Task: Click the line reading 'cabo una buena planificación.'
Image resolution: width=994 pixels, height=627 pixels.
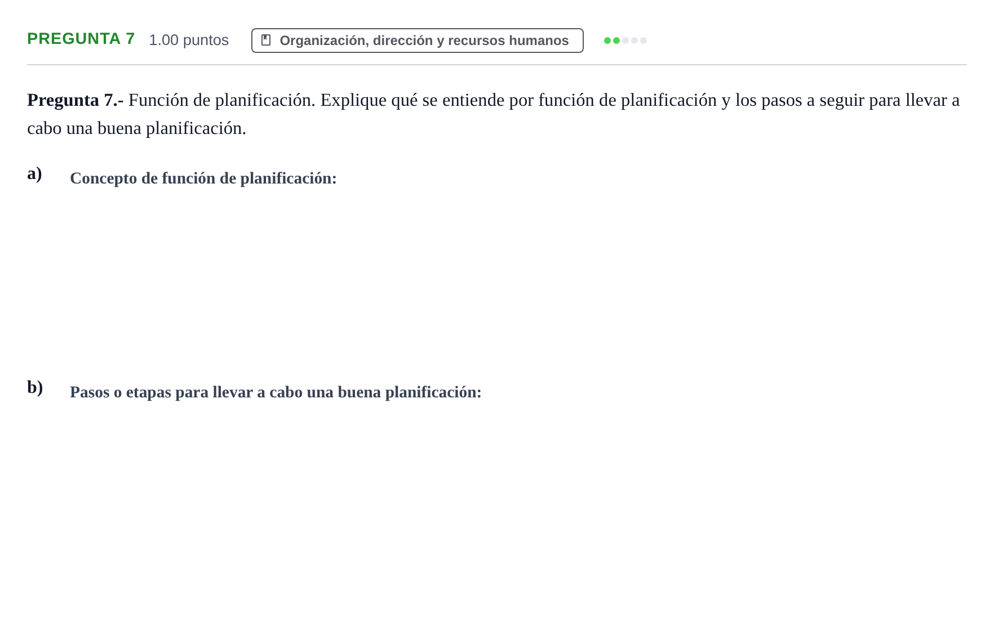Action: [136, 128]
